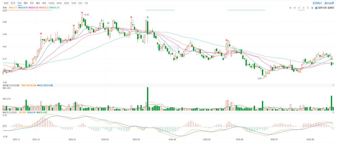This screenshot has height=143, width=340.
Task: Close the volume (成交量) sub-panel
Action: 333,85
